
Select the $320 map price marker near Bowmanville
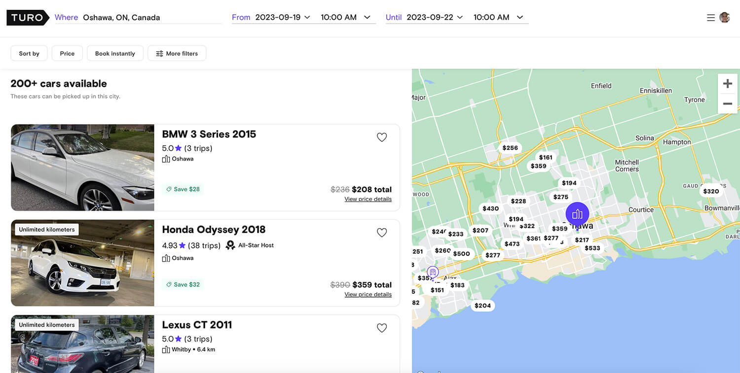pos(711,191)
